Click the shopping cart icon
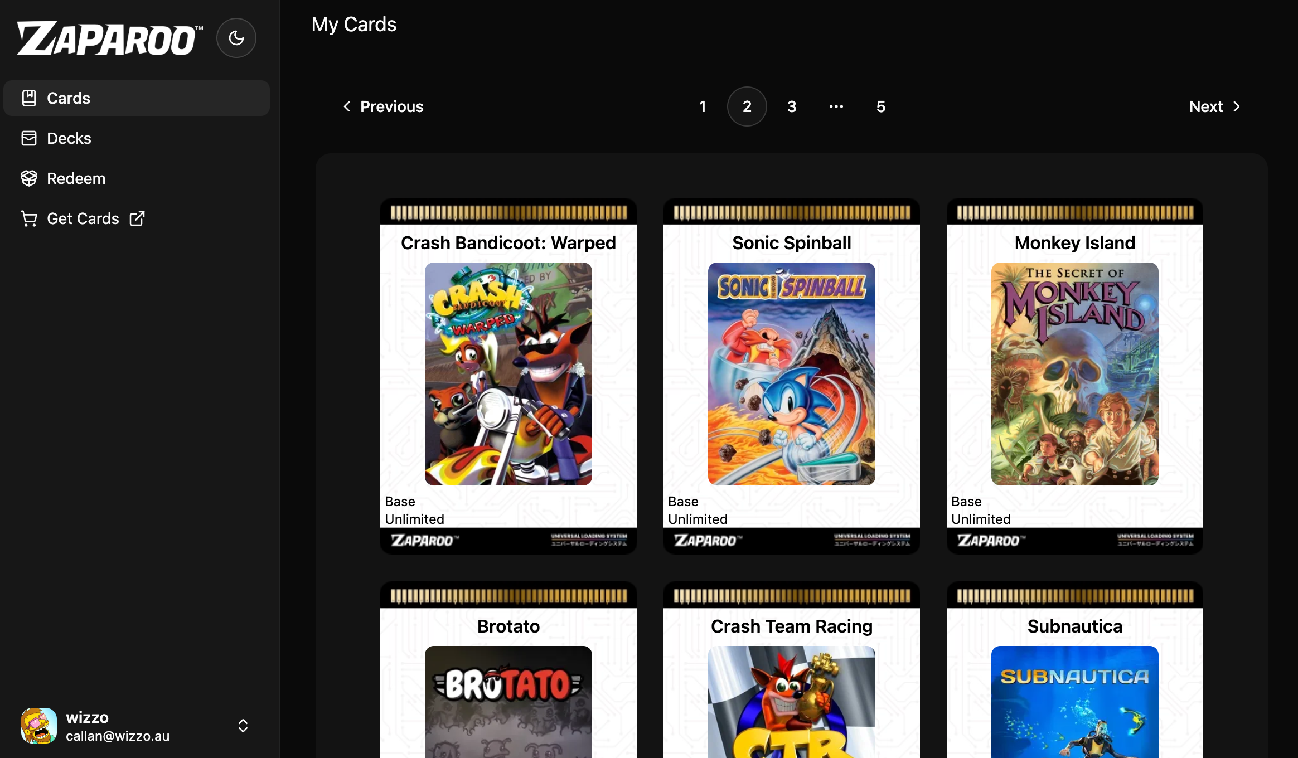 29,218
